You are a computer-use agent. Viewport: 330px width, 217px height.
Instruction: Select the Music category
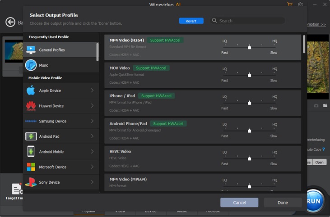[61, 65]
